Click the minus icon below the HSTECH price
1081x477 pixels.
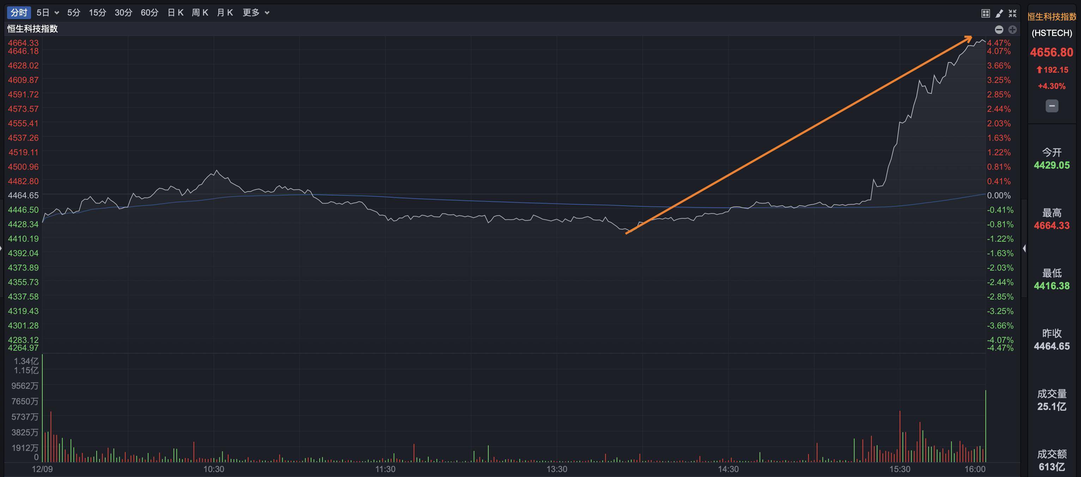(x=1052, y=106)
